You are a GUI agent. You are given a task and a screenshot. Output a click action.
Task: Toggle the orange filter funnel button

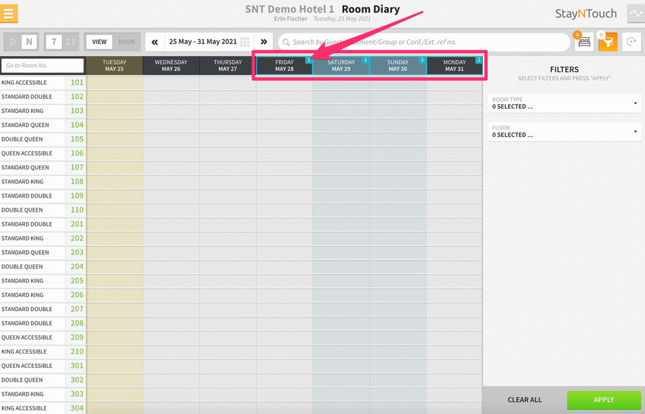[x=608, y=42]
